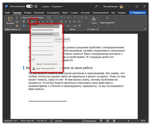Click the Save icon in the title bar
The image size is (151, 125).
tap(36, 6)
